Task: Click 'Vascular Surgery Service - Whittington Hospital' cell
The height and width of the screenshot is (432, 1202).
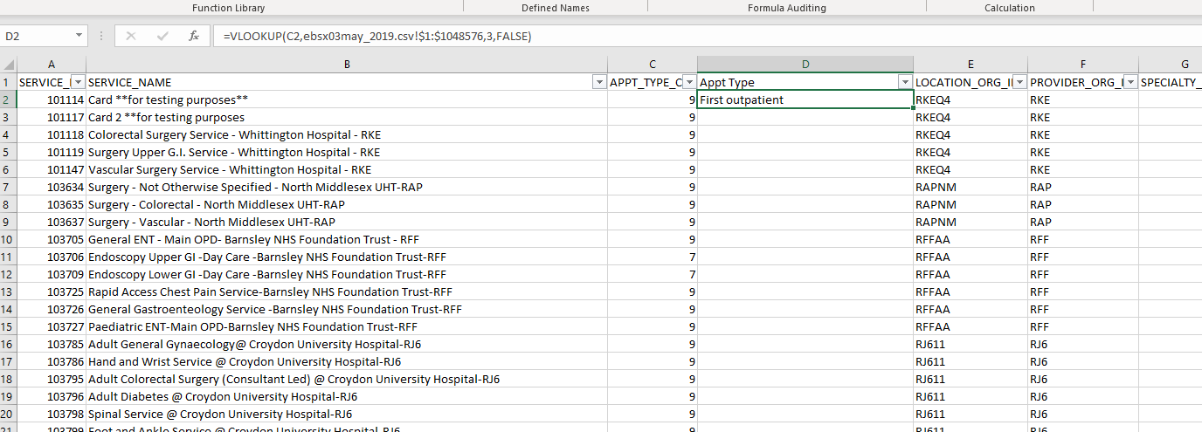Action: 347,169
